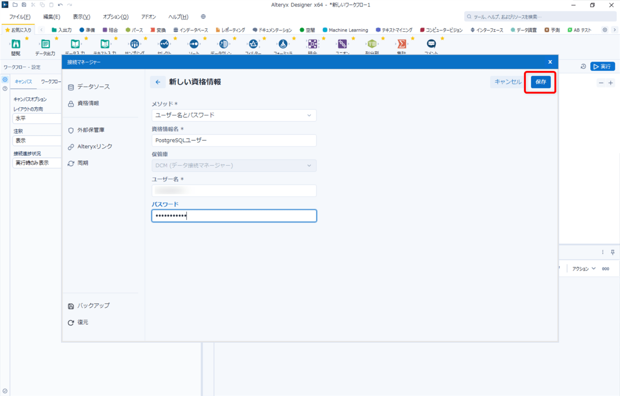
Task: Select the コメント tool icon
Action: click(x=431, y=44)
